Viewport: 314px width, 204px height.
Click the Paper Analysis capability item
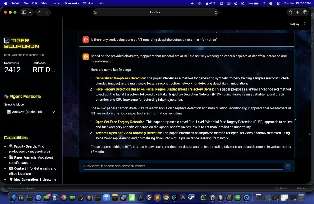(x=31, y=160)
